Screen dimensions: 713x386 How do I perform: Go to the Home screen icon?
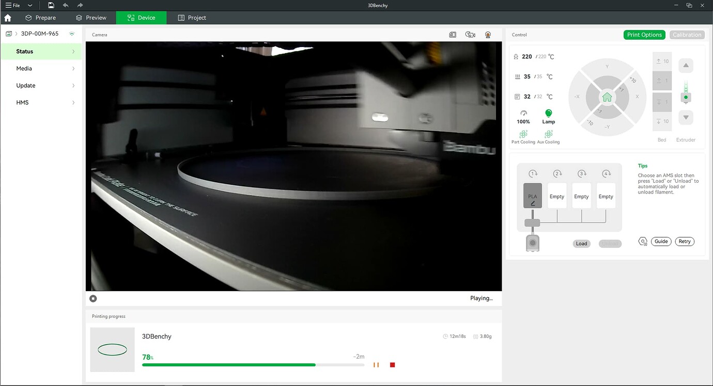(x=7, y=18)
